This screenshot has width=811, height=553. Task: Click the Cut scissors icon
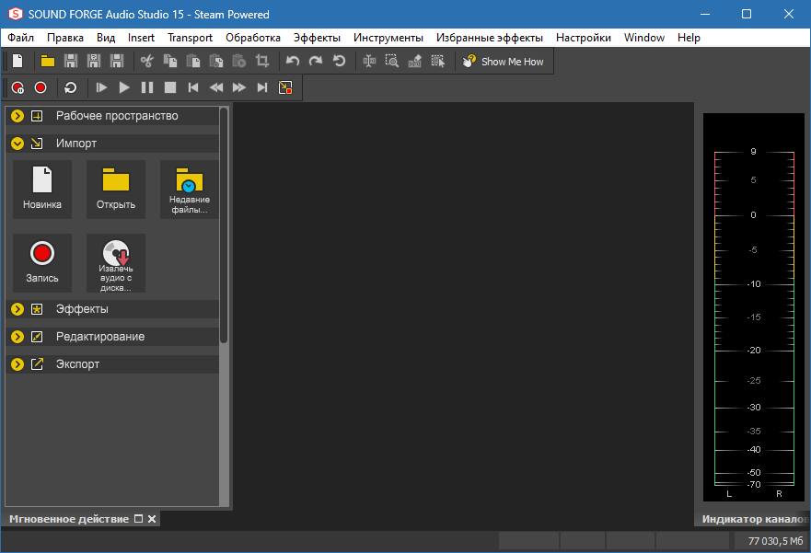click(x=147, y=61)
